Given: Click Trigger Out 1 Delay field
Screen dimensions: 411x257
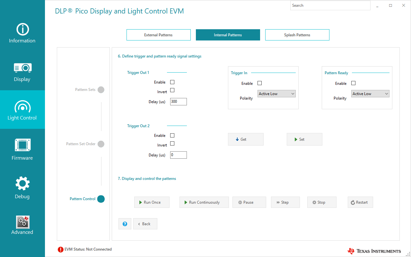Looking at the screenshot, I should pos(179,102).
